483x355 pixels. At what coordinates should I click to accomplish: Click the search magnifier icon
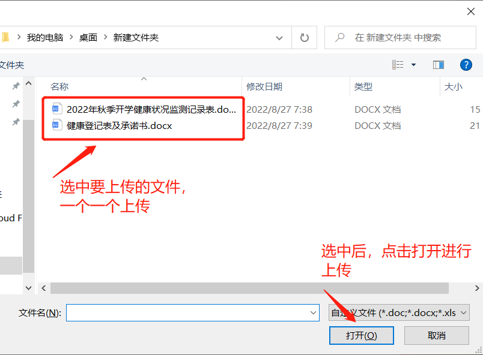pos(340,38)
